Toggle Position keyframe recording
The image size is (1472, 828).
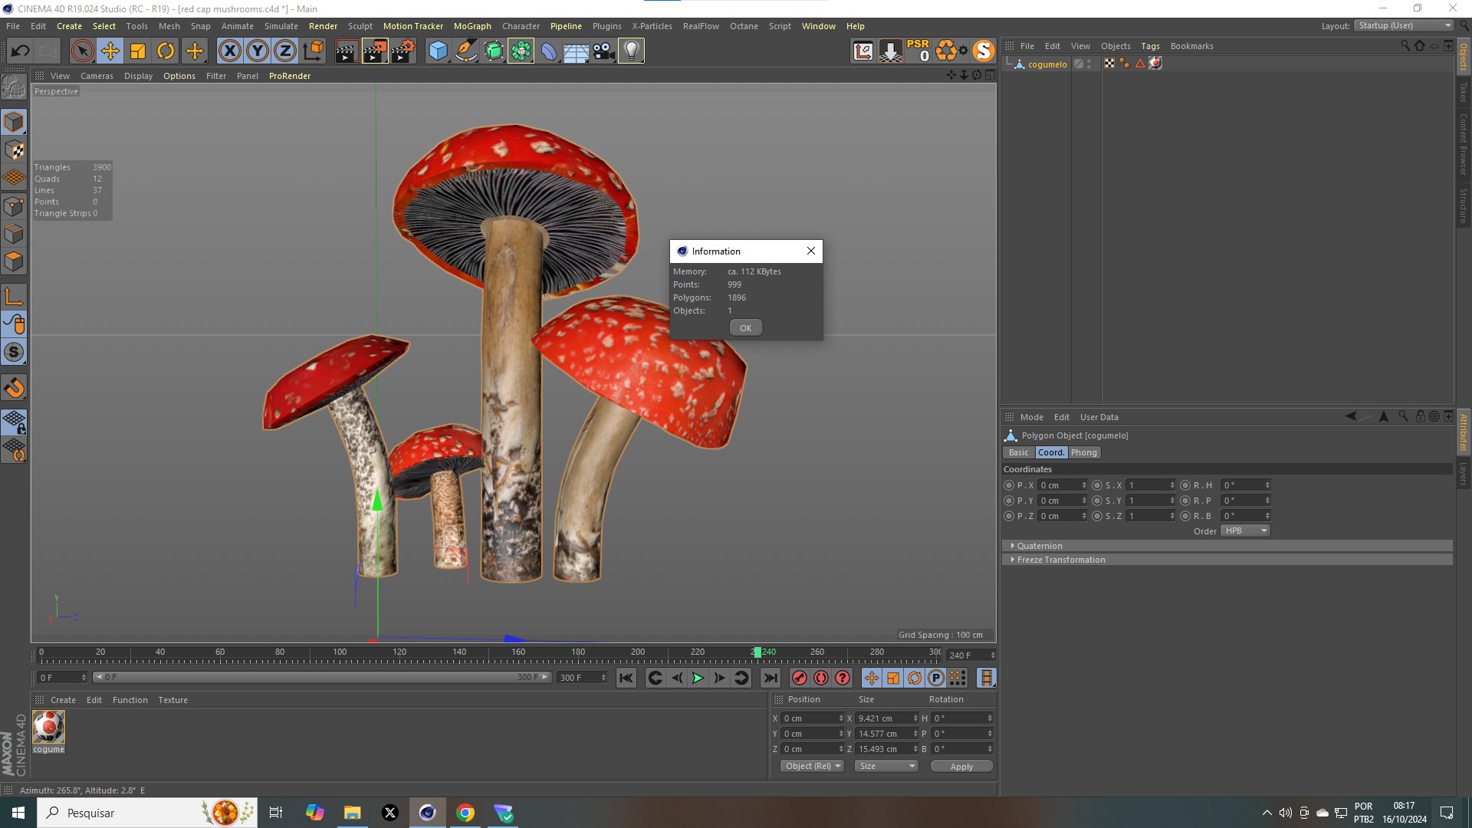872,678
